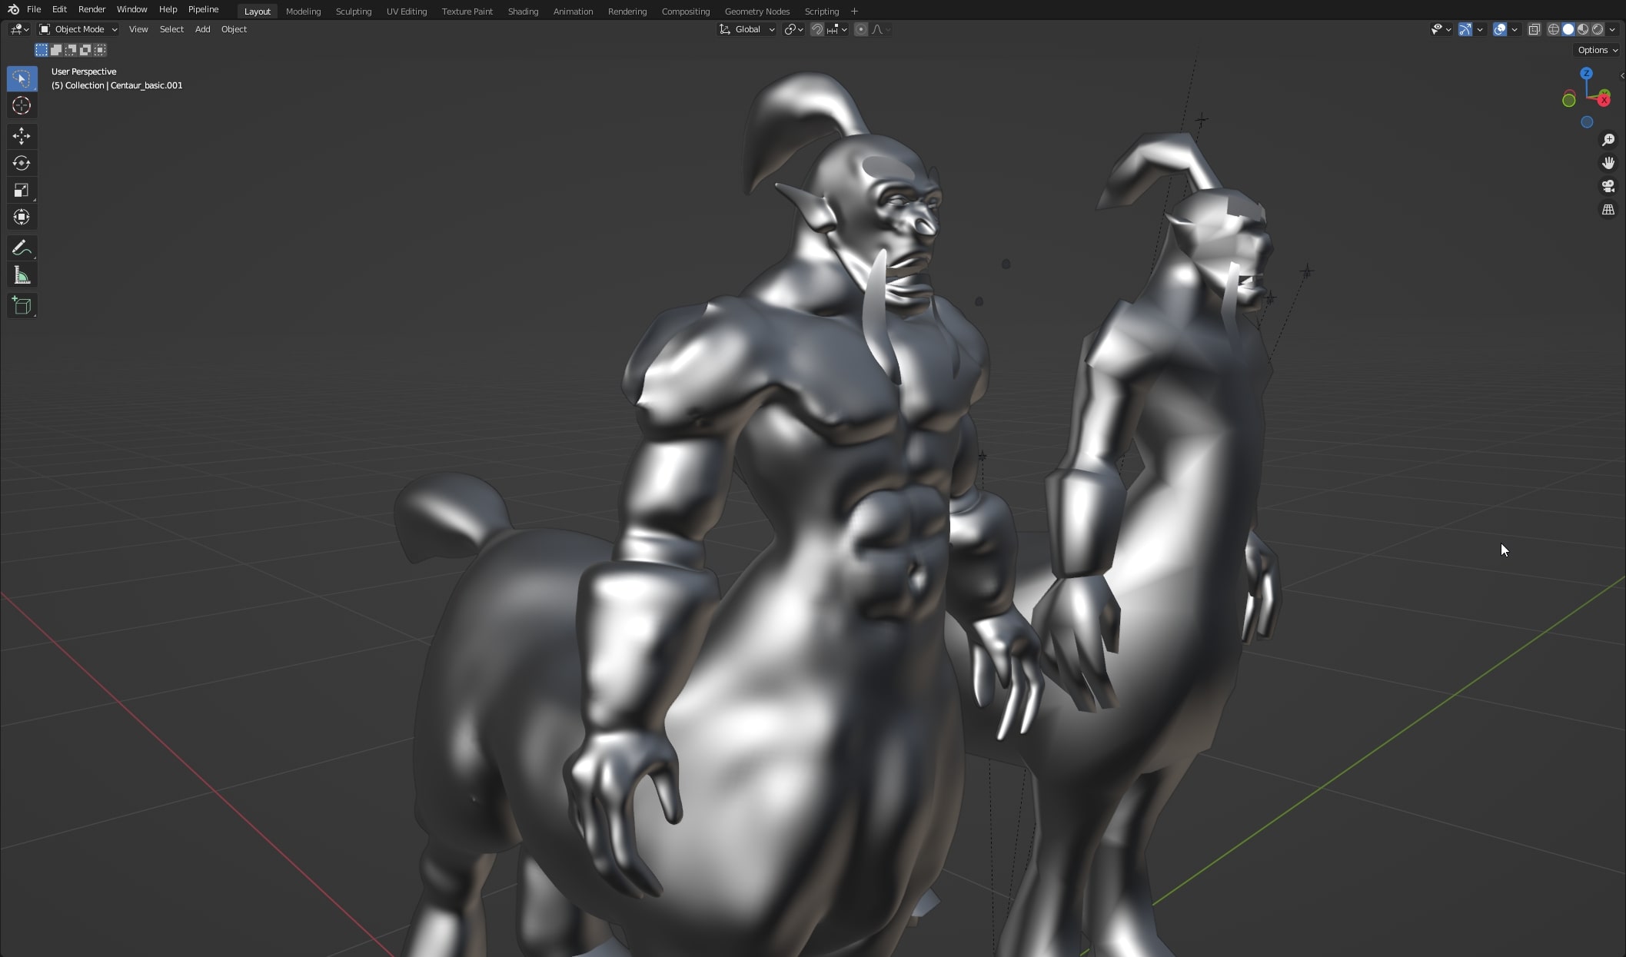Choose the Scale tool

coord(22,190)
